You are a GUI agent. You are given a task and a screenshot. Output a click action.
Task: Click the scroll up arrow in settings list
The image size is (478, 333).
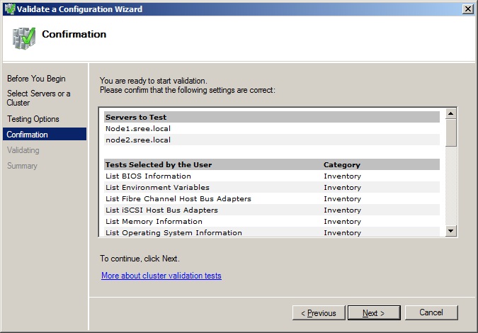451,113
